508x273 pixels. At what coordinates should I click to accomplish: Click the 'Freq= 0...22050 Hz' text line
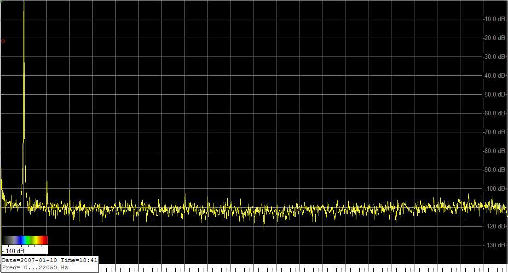click(35, 267)
